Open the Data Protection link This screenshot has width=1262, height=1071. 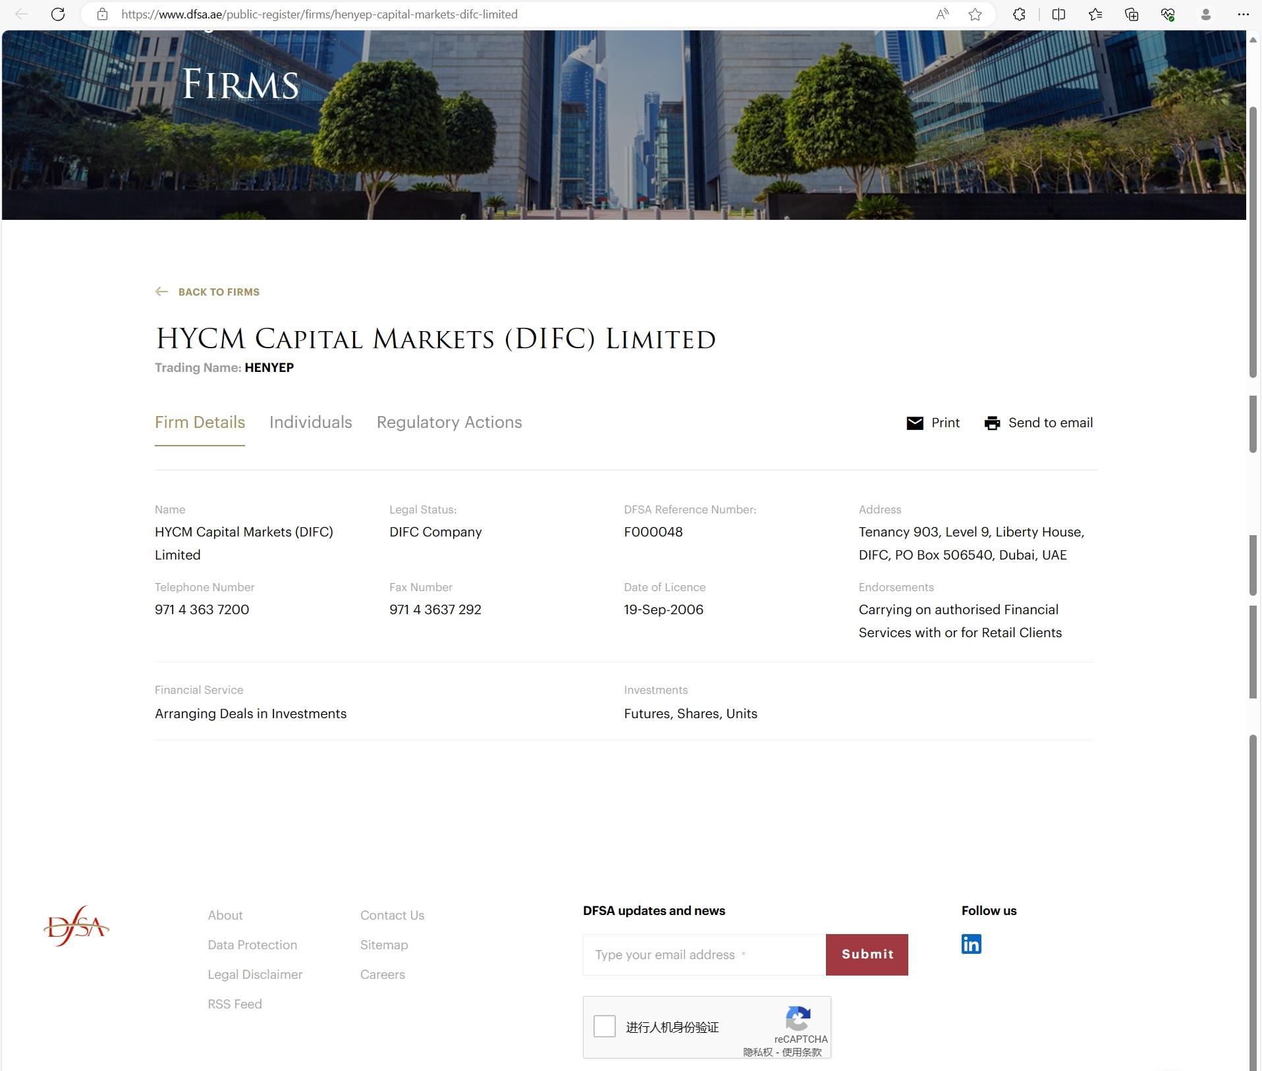[x=252, y=945]
